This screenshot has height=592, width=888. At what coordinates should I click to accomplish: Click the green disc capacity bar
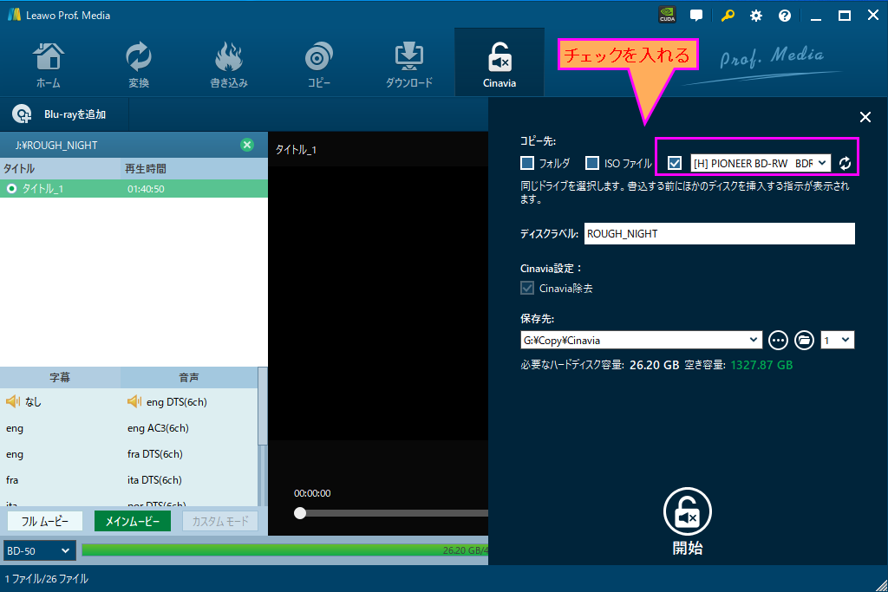pos(284,550)
